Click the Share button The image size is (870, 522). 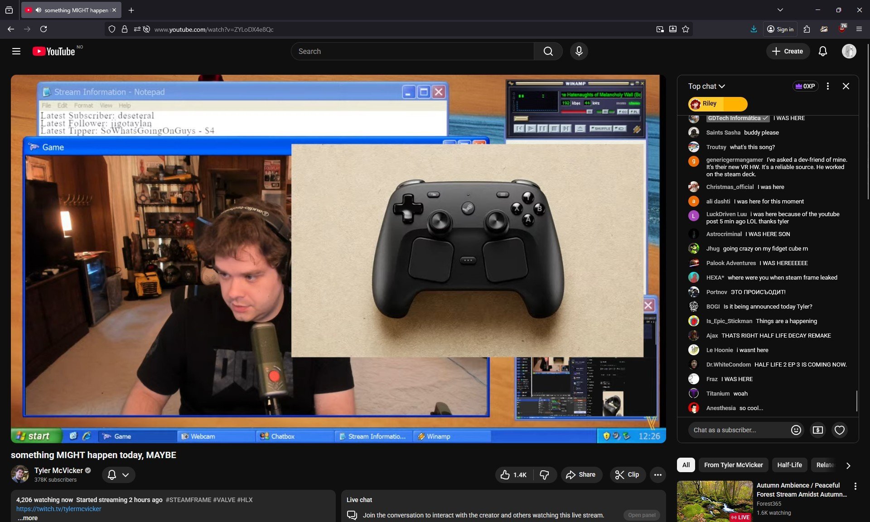point(581,474)
